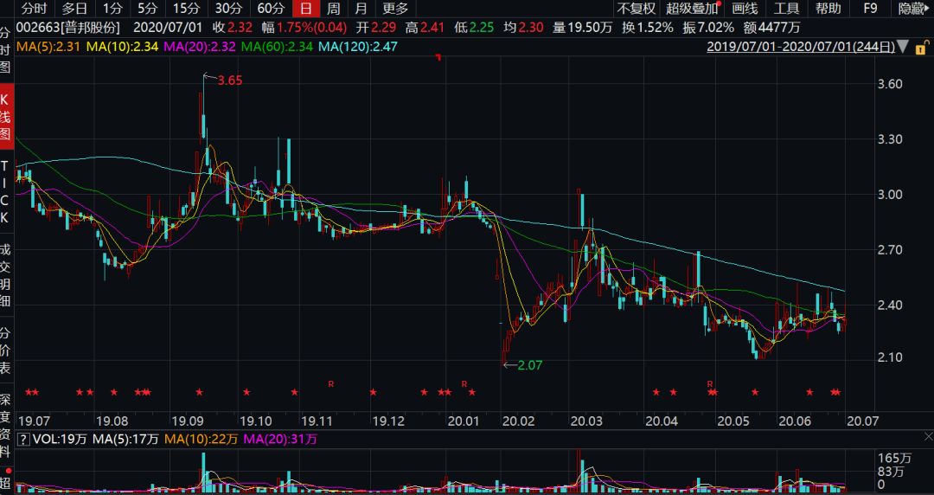This screenshot has height=495, width=934.
Task: Click the red star event marker near 19.09
Action: pos(200,393)
